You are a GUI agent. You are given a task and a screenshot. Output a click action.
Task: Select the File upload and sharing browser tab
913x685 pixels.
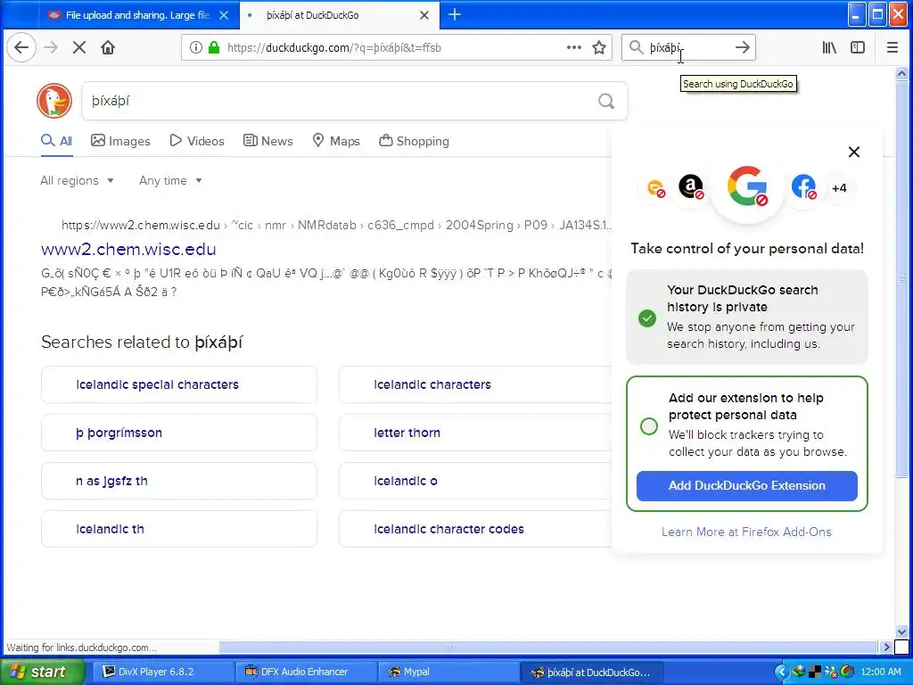[138, 15]
